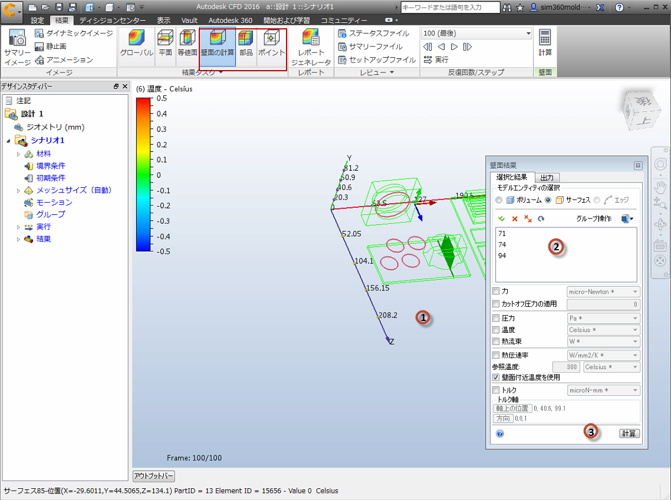Step forward one iteration
The height and width of the screenshot is (500, 671).
[x=455, y=47]
